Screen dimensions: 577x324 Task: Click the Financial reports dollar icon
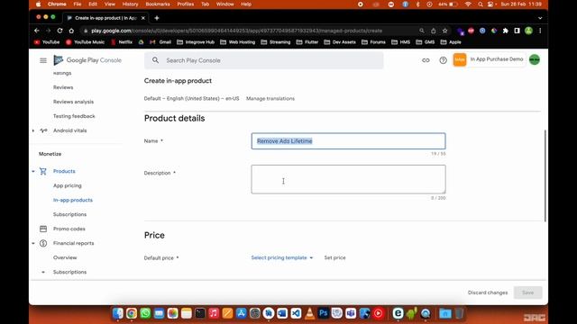pos(43,243)
